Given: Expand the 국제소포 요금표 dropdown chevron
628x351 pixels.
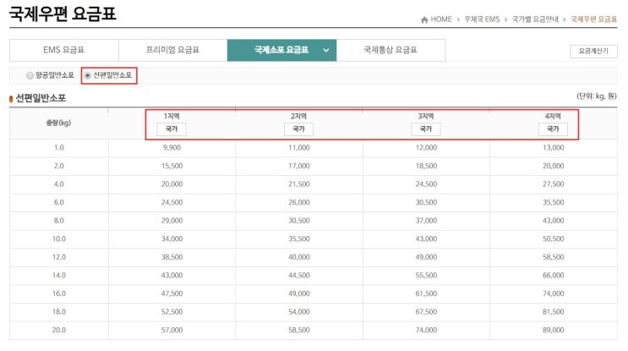Looking at the screenshot, I should pos(326,51).
